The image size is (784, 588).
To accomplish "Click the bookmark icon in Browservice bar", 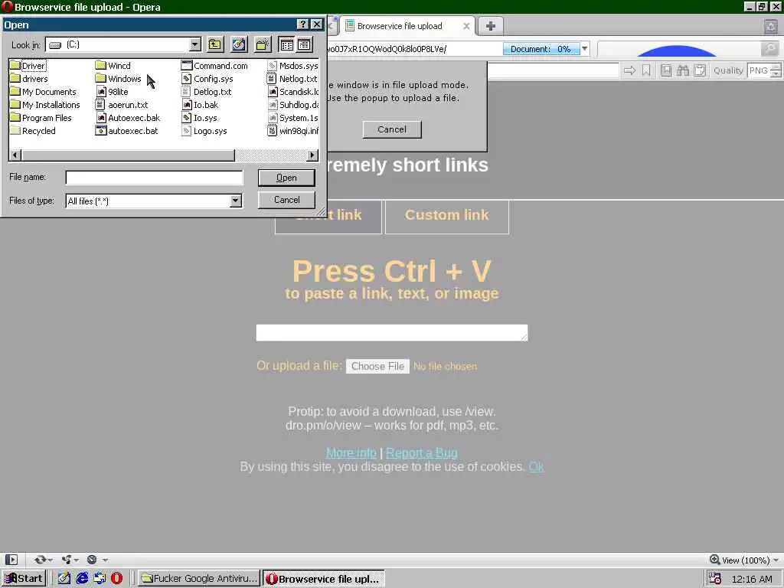I will point(646,70).
